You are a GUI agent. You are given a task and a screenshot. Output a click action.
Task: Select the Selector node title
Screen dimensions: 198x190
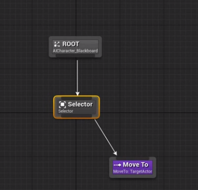[80, 105]
